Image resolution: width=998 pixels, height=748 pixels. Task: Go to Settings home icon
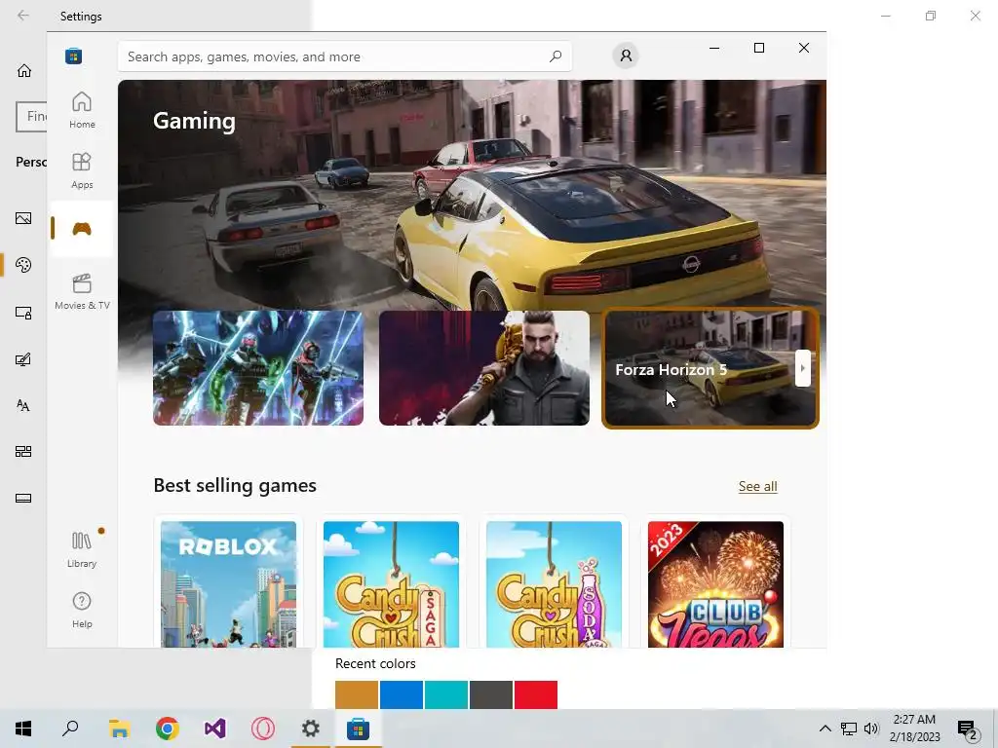click(x=24, y=70)
